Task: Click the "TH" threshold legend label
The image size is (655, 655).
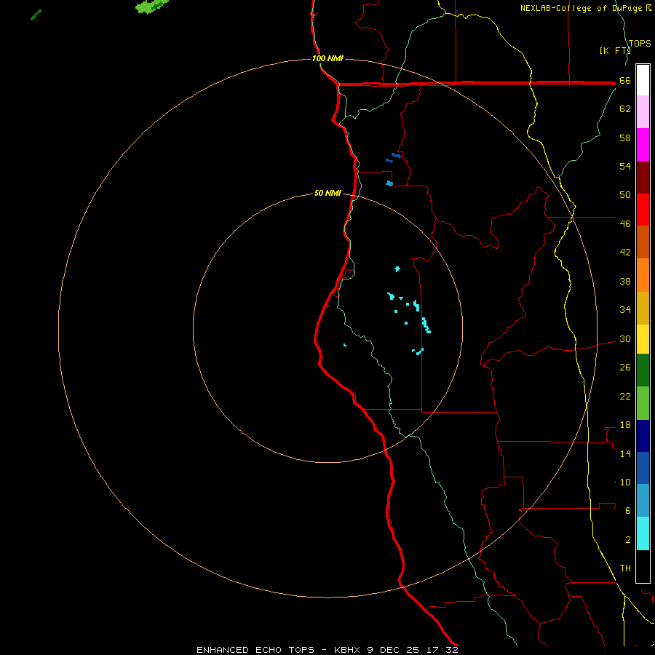Action: click(625, 568)
